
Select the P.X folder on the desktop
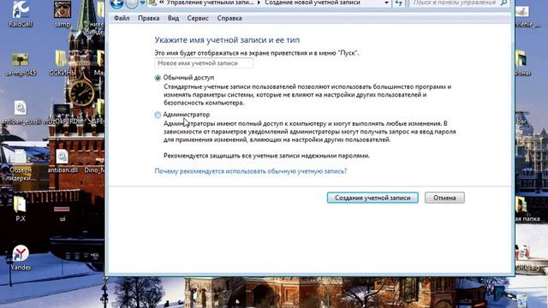21,209
